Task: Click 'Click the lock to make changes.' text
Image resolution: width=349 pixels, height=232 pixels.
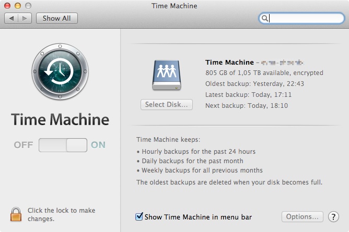Action: [x=62, y=214]
